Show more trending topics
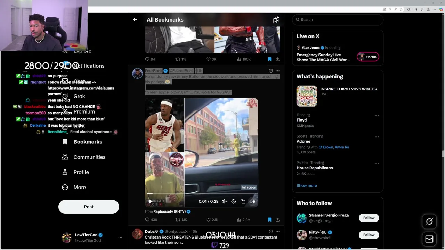The image size is (445, 250). click(307, 186)
